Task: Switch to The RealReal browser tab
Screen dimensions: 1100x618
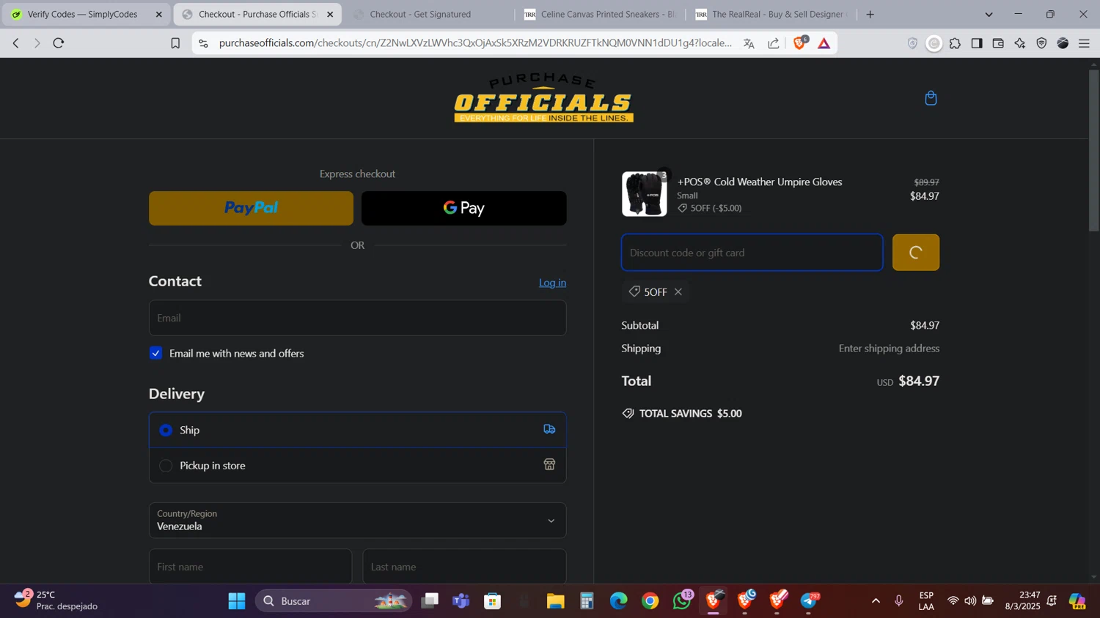Action: coord(771,14)
